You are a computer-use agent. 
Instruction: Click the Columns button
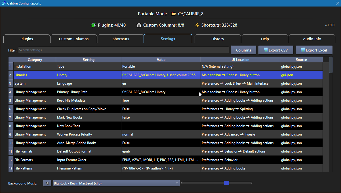click(x=243, y=50)
